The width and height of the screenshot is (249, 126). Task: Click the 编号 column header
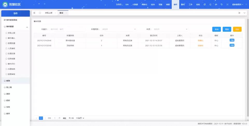coord(44,36)
